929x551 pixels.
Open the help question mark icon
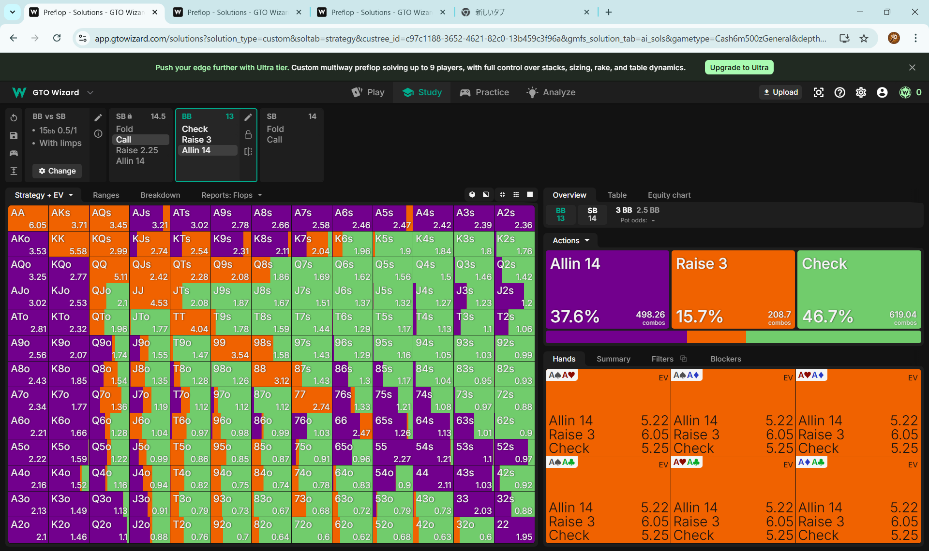pyautogui.click(x=839, y=92)
